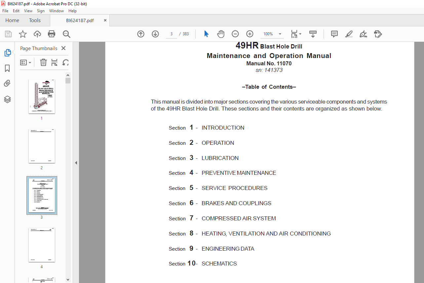The image size is (424, 283).
Task: Open the Window menu
Action: tap(57, 11)
